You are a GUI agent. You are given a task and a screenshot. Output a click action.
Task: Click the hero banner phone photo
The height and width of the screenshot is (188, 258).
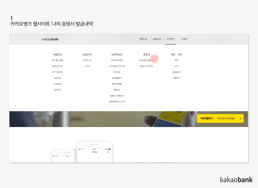(x=171, y=119)
